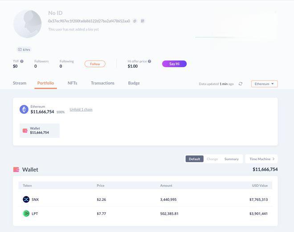
Task: Open the Badge tab
Action: 134,83
